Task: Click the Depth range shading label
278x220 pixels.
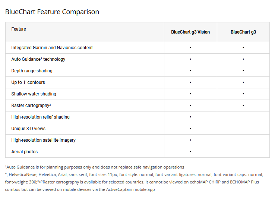Action: tap(32, 71)
